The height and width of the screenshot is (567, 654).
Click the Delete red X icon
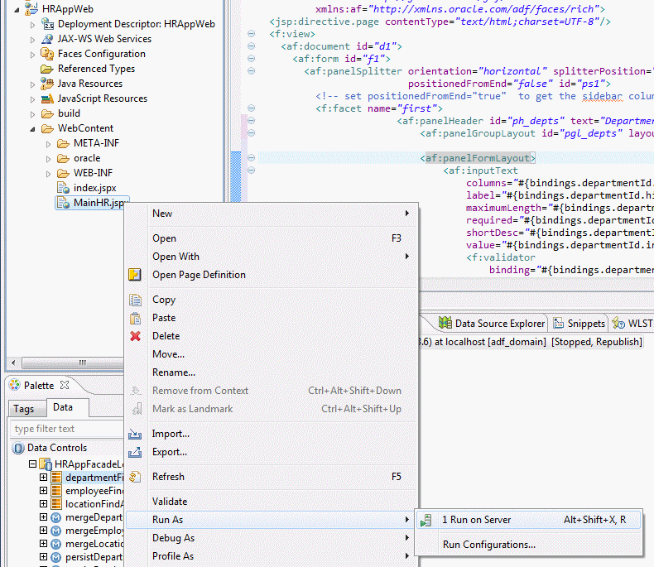click(135, 336)
